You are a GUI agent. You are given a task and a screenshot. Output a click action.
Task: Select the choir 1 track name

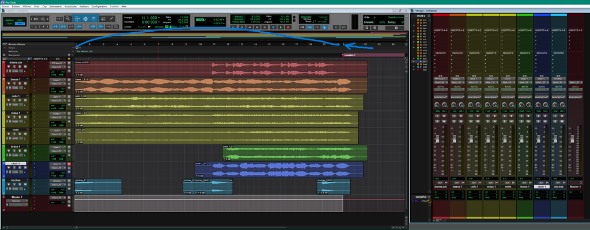16,164
